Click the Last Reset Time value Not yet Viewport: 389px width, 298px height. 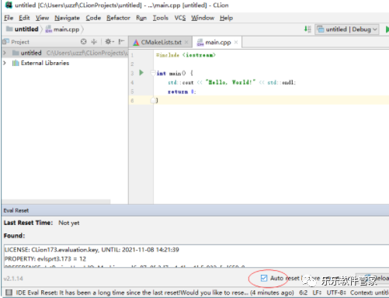pos(69,223)
